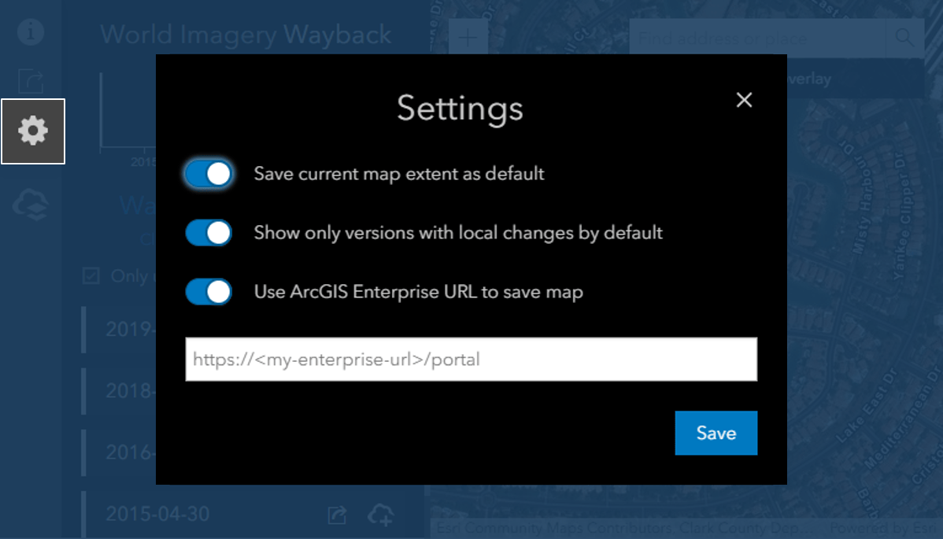Click the map zoom-in plus button
The image size is (943, 539).
point(468,37)
